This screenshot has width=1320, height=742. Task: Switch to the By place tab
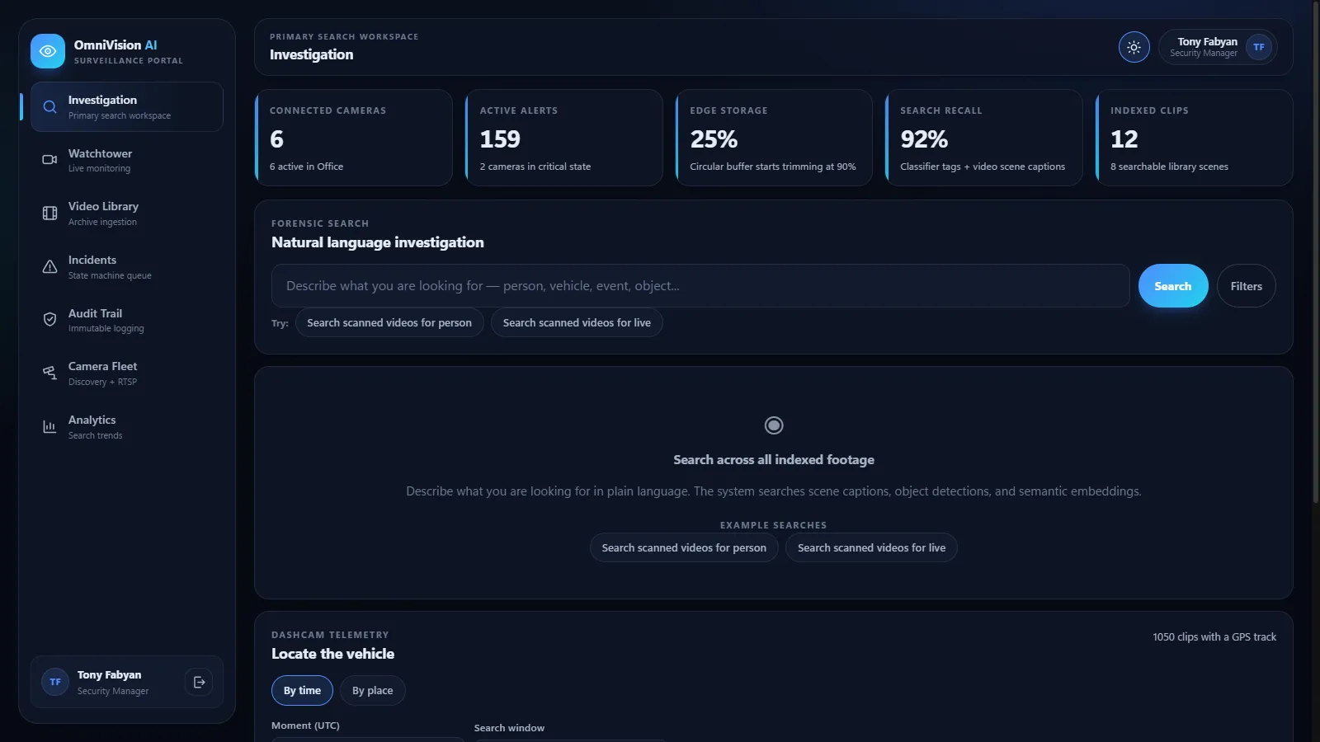point(373,691)
